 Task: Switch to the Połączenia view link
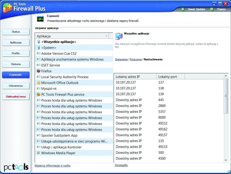(x=135, y=59)
